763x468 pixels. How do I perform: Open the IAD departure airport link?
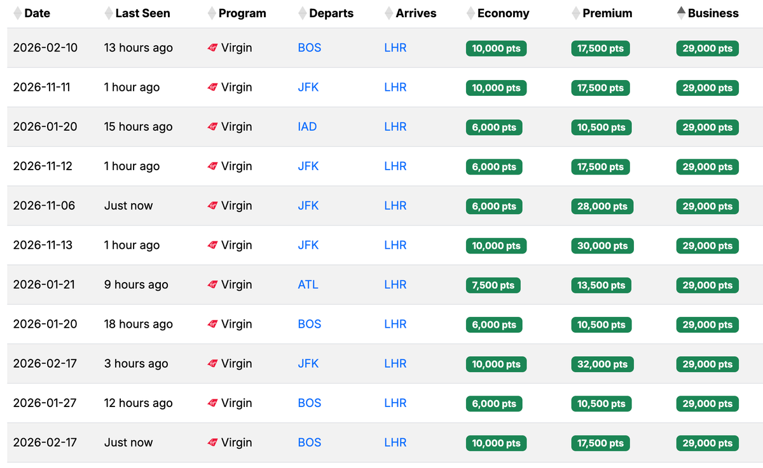[x=307, y=126]
